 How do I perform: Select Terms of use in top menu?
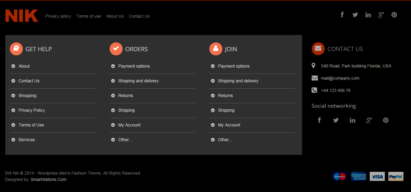pos(89,16)
